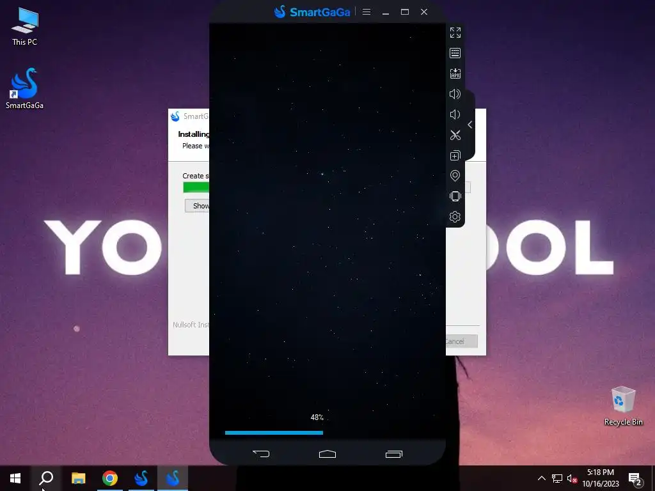Select the scissors screenshot tool
The height and width of the screenshot is (491, 655).
point(455,135)
